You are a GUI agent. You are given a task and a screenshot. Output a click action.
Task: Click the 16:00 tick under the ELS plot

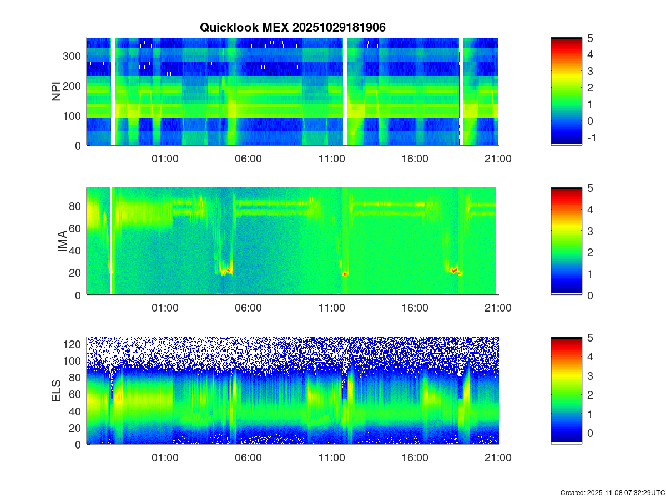(x=415, y=458)
